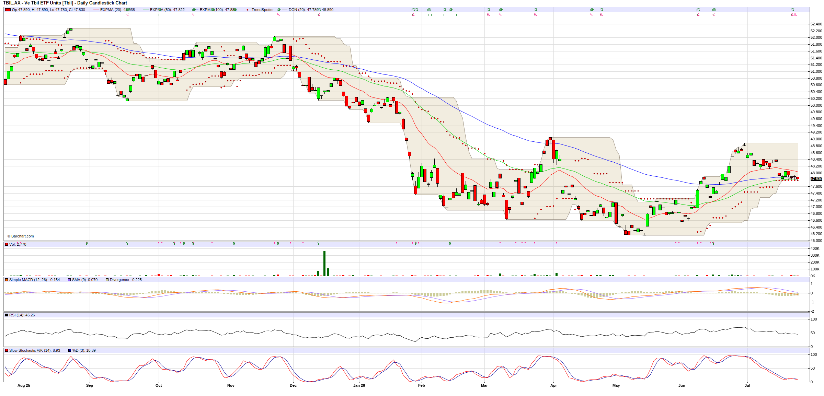Click the 50.000 price axis label
The width and height of the screenshot is (824, 396).
click(x=816, y=105)
